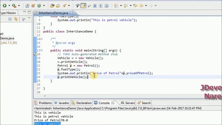Switch to the Search tab
222x125 pixels.
click(x=144, y=103)
